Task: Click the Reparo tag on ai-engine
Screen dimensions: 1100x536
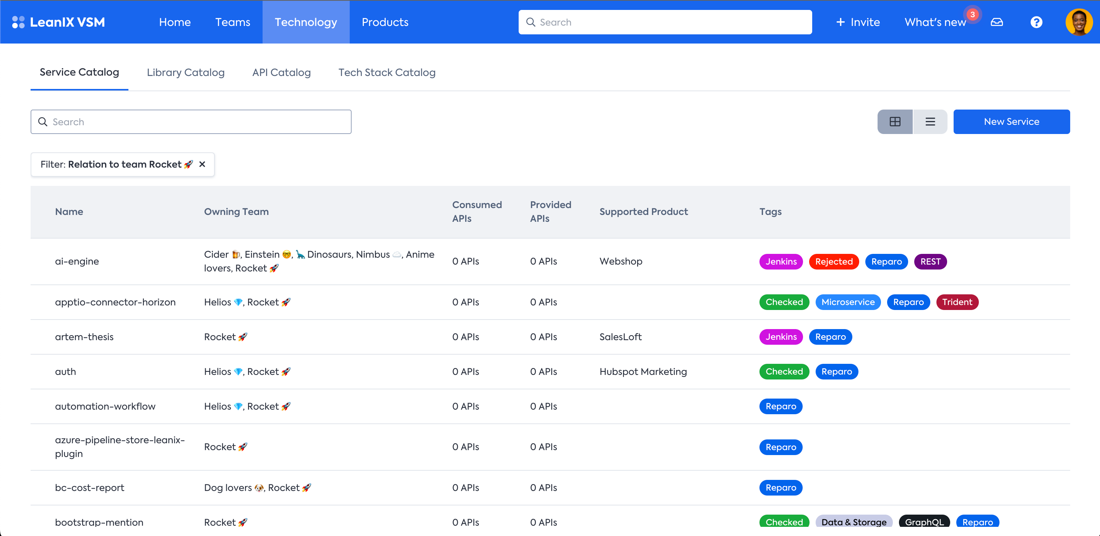Action: [x=886, y=262]
